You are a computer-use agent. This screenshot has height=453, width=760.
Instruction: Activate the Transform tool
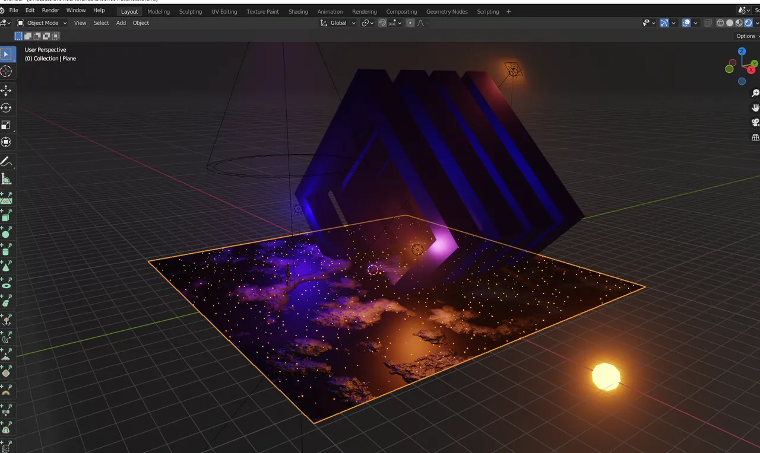pos(7,142)
